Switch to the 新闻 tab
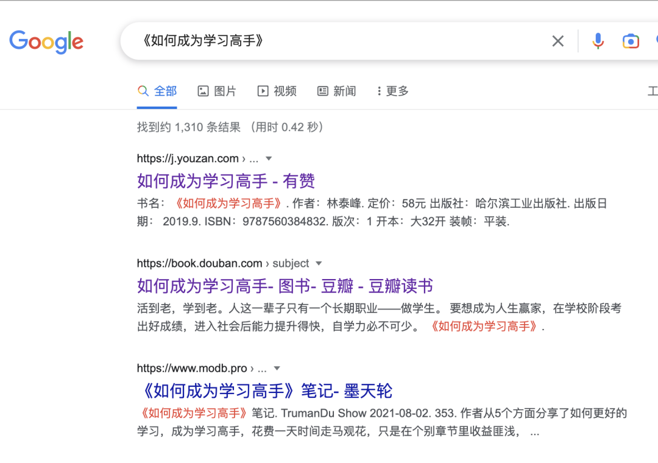This screenshot has width=658, height=463. [336, 91]
